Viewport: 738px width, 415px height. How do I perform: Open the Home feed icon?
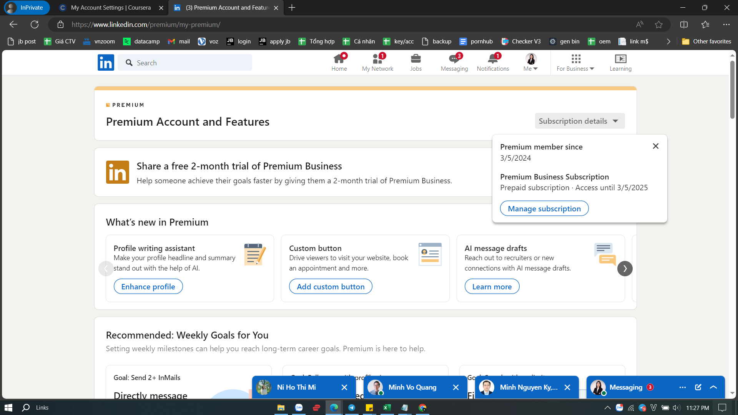point(339,63)
